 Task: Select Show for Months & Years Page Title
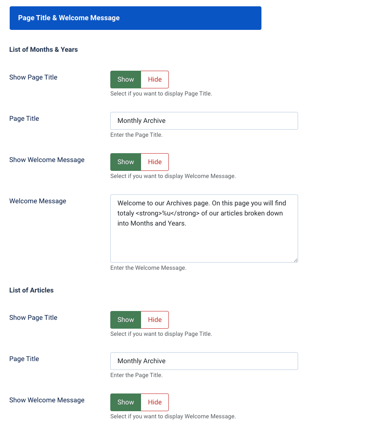tap(125, 80)
